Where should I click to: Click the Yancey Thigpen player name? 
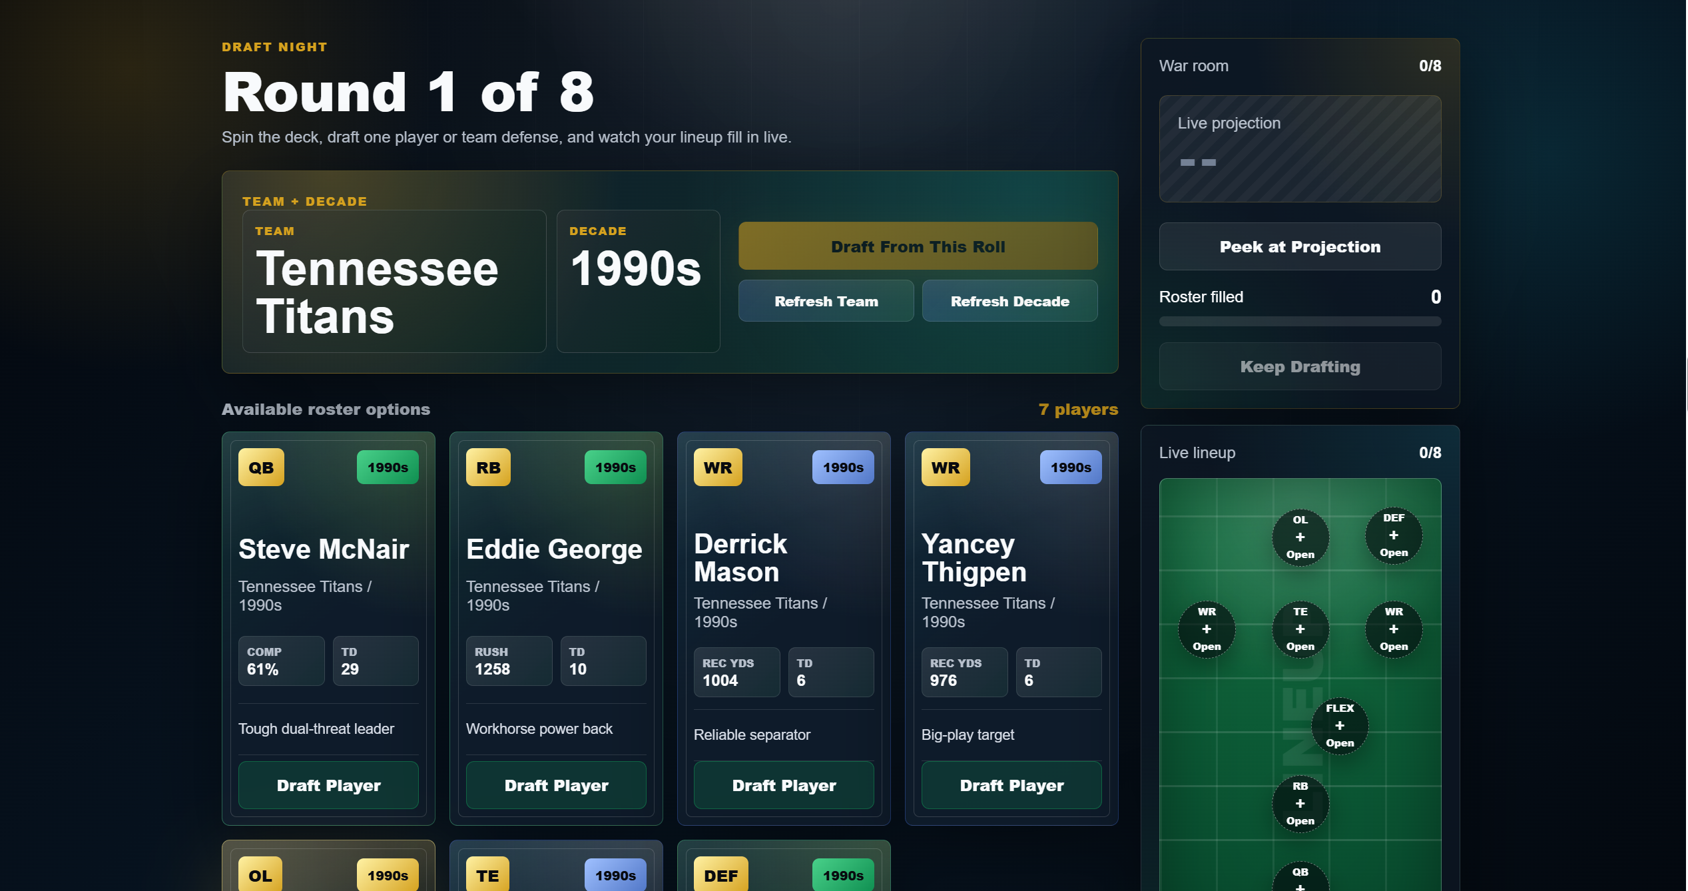(x=974, y=558)
